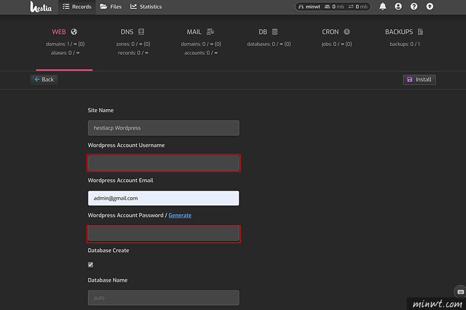Screen dimensions: 466x310
Task: Click the CRON clock icon
Action: click(x=347, y=32)
